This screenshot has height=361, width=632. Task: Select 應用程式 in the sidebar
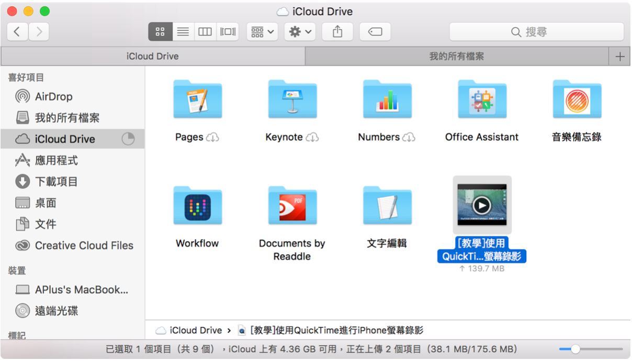(x=72, y=160)
